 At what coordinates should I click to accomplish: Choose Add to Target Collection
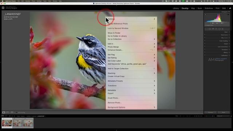click(x=131, y=68)
